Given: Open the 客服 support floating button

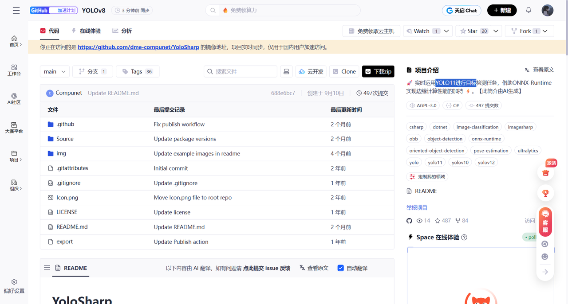Looking at the screenshot, I should point(545,222).
